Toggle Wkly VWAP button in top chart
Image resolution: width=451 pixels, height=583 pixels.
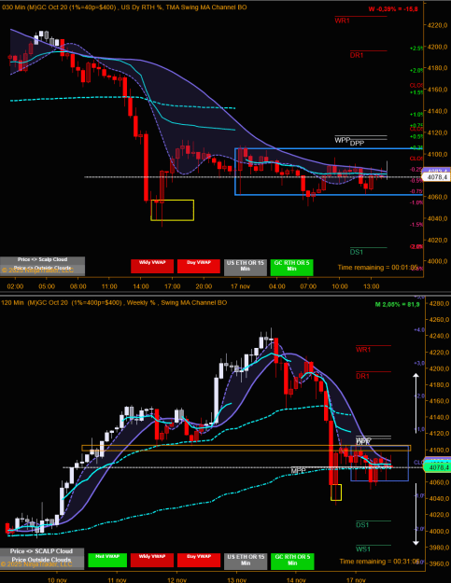[152, 266]
